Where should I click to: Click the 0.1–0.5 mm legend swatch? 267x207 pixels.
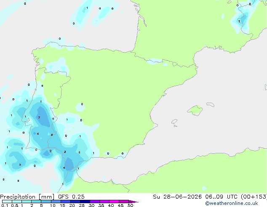click(x=7, y=202)
